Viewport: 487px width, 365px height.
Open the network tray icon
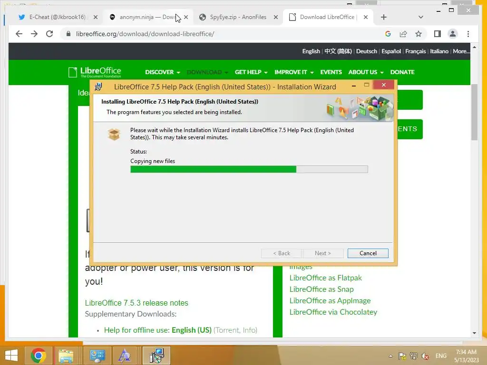pos(414,356)
